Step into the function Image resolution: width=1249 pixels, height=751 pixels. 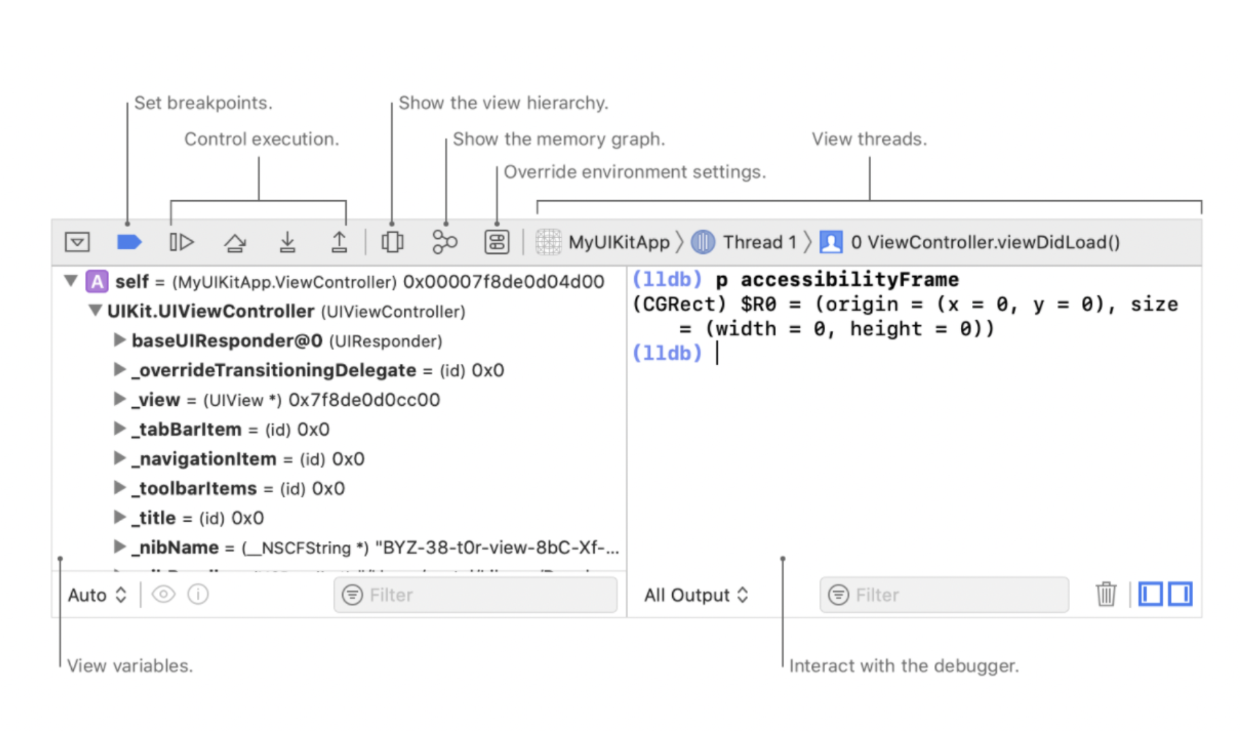pyautogui.click(x=287, y=242)
